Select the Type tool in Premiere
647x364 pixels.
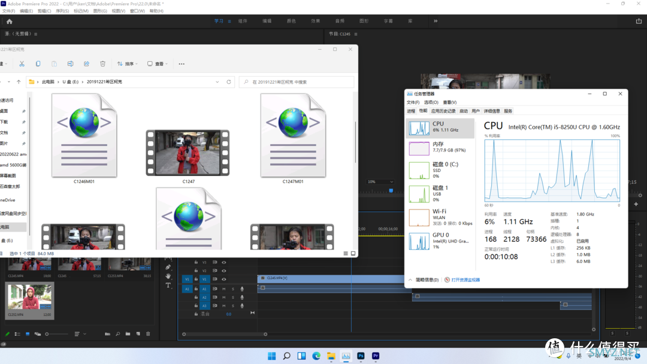coord(168,285)
